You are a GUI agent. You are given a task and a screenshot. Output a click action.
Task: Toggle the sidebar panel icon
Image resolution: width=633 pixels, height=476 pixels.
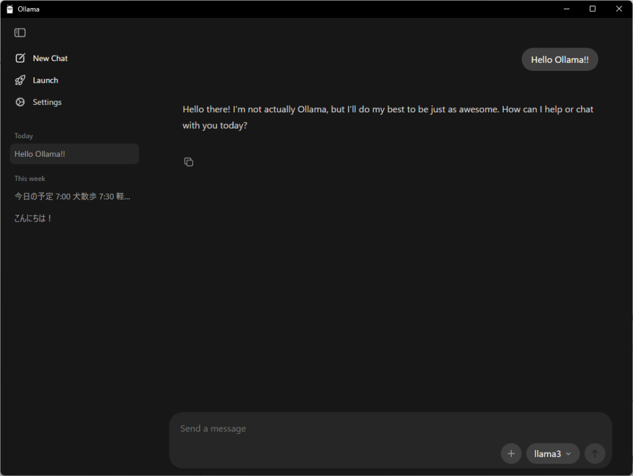tap(20, 33)
